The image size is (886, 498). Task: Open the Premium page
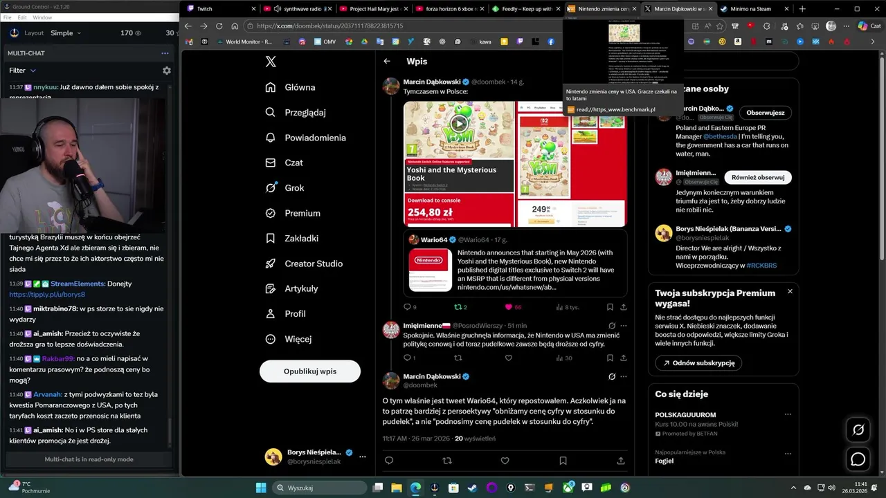click(293, 213)
